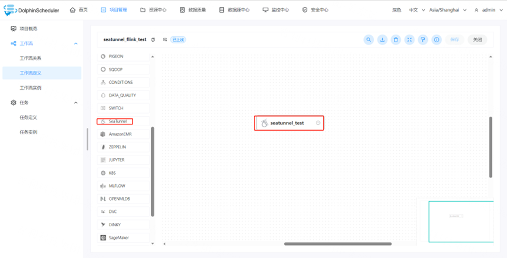
Task: Open 项目概览 in the sidebar
Action: (42, 29)
